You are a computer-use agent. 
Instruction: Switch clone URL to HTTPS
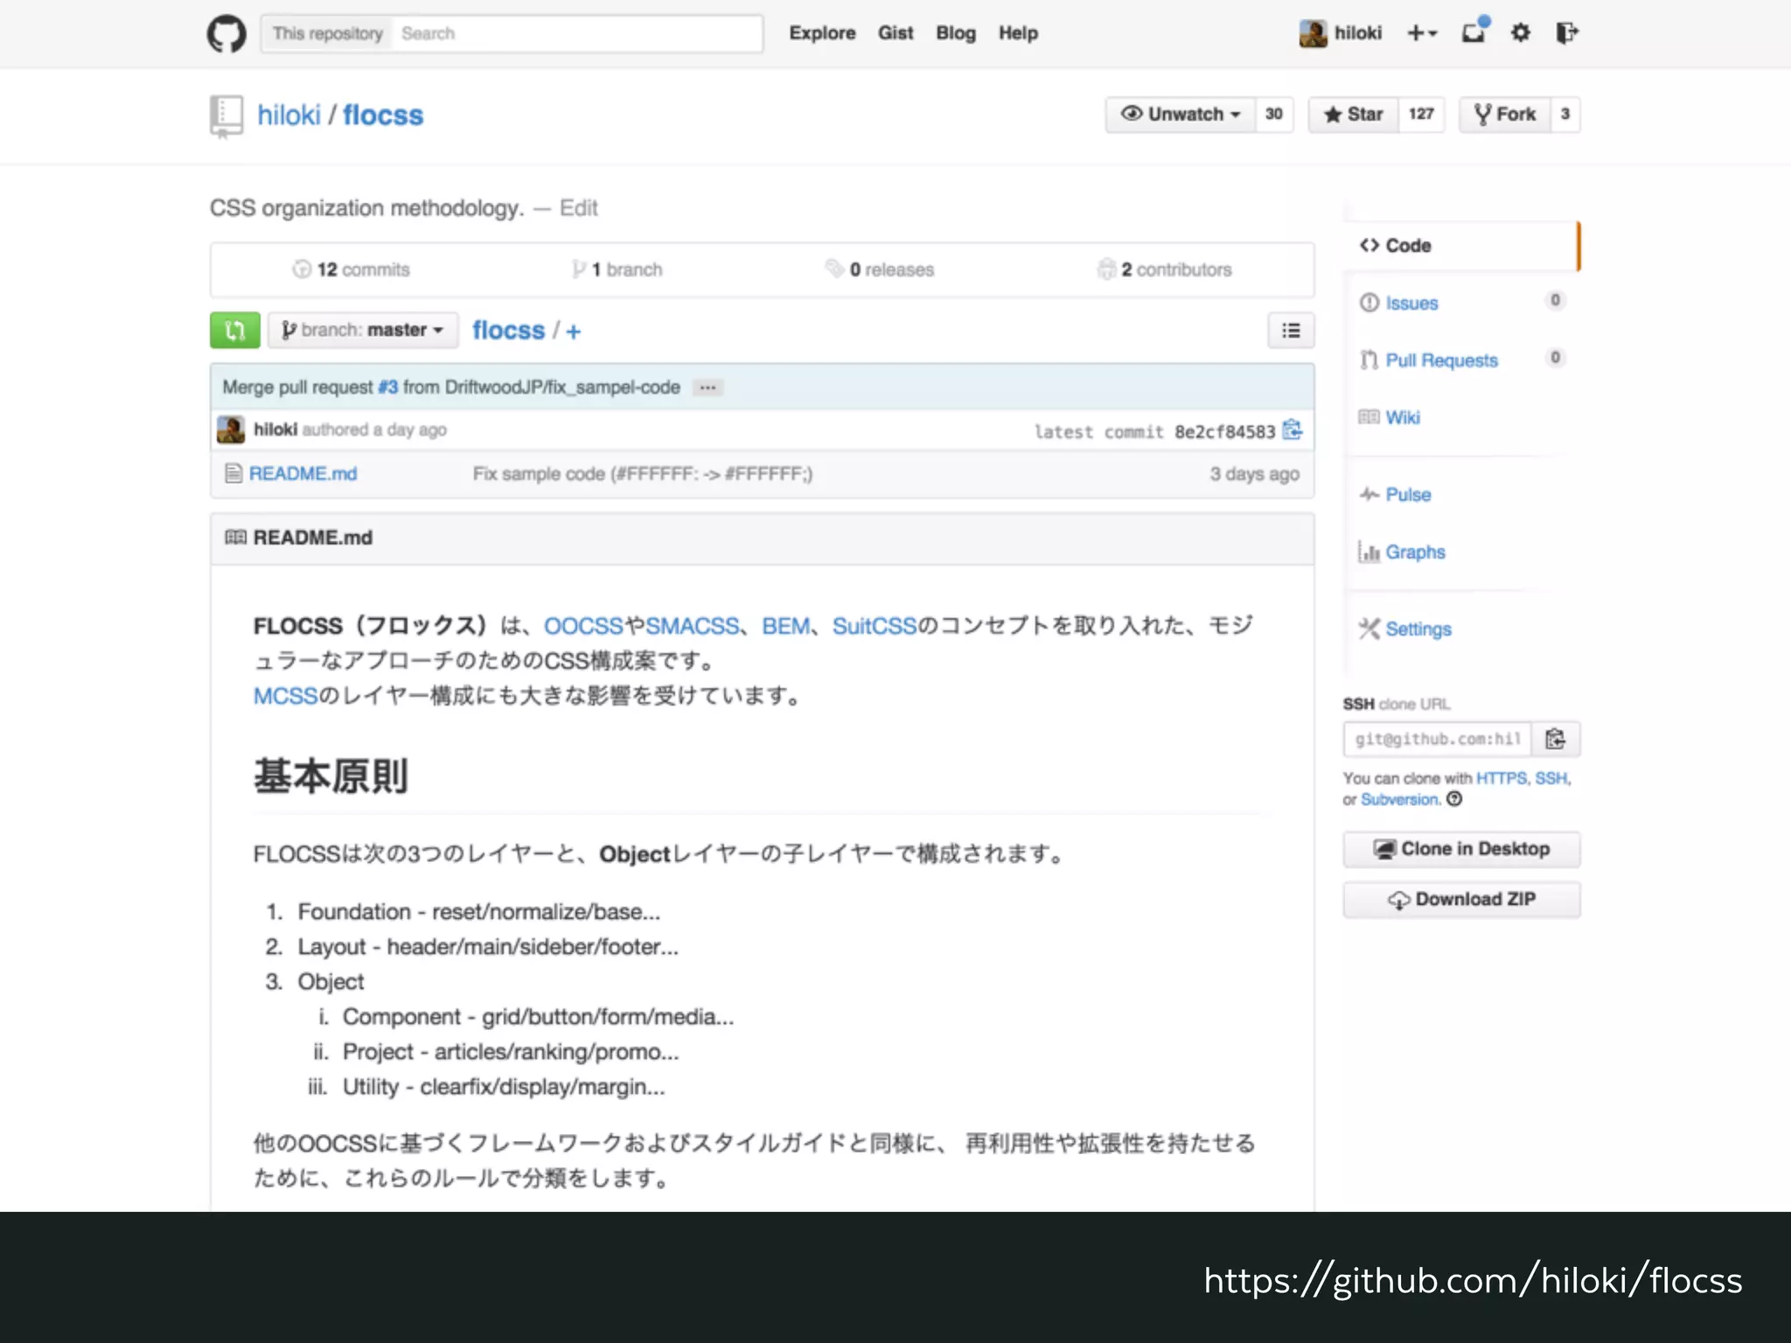pyautogui.click(x=1502, y=778)
